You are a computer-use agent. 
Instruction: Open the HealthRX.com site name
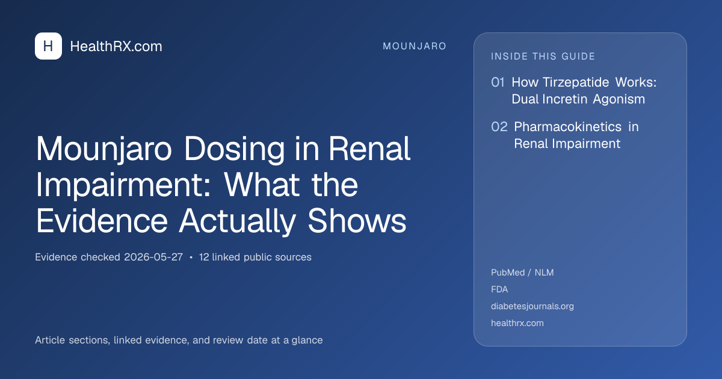(x=116, y=46)
